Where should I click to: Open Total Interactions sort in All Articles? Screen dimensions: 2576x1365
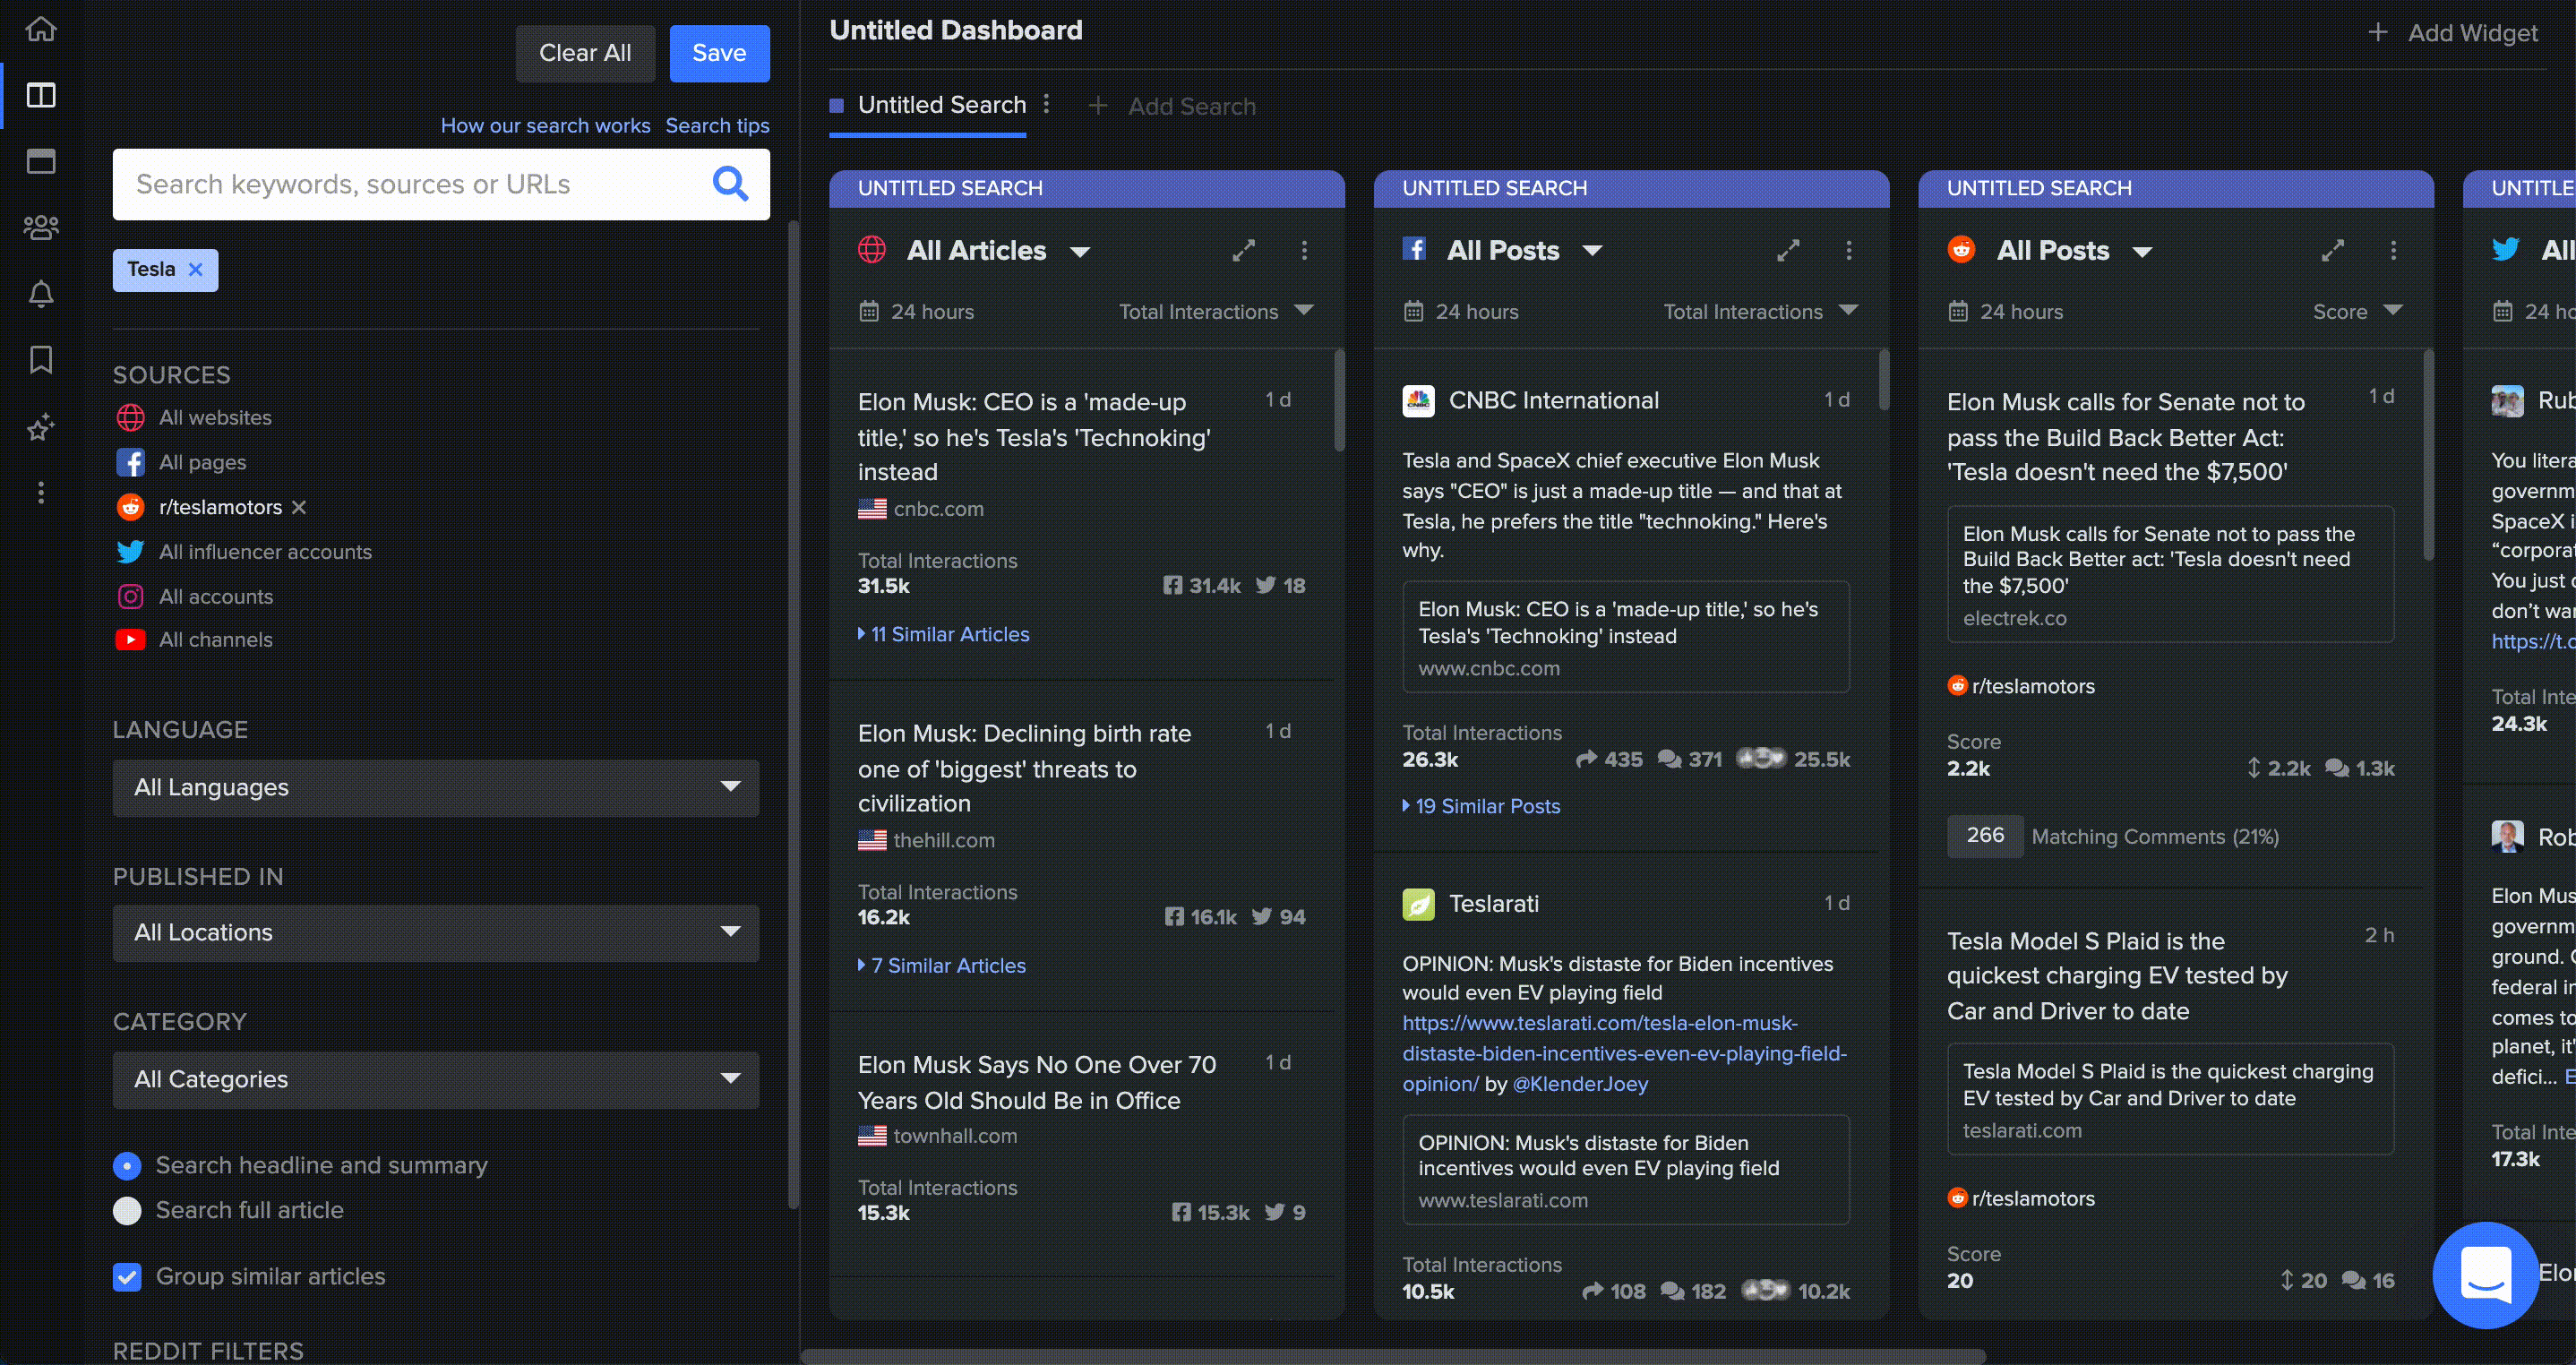1215,311
